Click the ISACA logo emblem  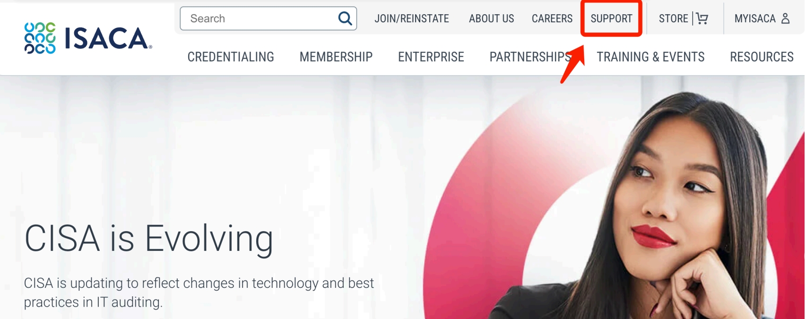[40, 38]
